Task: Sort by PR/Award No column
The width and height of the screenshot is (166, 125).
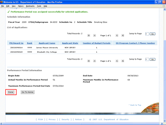Action: coord(16,43)
